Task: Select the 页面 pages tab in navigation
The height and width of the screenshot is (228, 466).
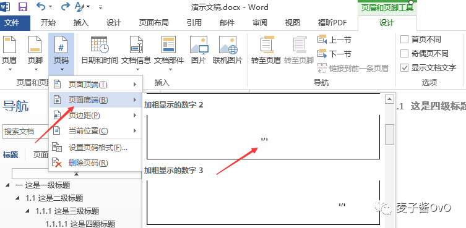Action: click(41, 154)
